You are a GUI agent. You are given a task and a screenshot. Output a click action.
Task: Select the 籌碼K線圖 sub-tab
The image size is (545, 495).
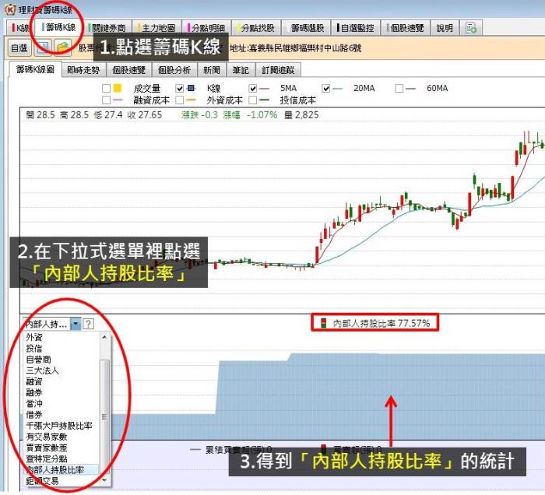(35, 70)
